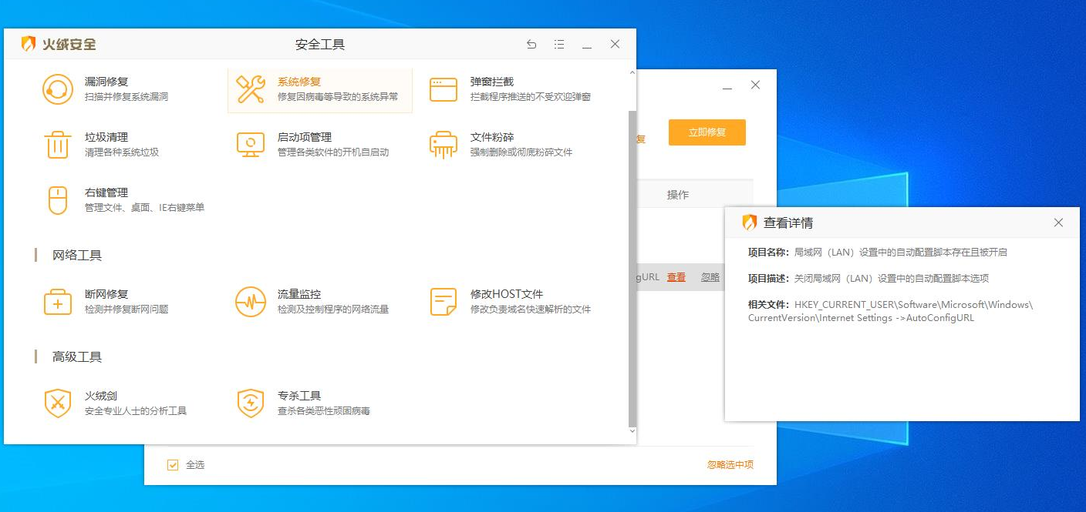Open the 漏洞修复 vulnerability repair icon
The height and width of the screenshot is (512, 1086).
click(x=58, y=89)
